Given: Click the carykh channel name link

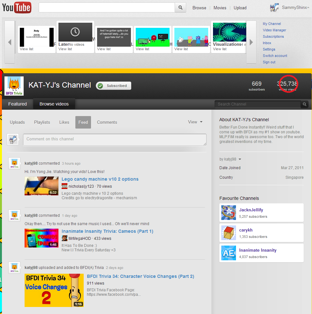Looking at the screenshot, I should pyautogui.click(x=246, y=230).
